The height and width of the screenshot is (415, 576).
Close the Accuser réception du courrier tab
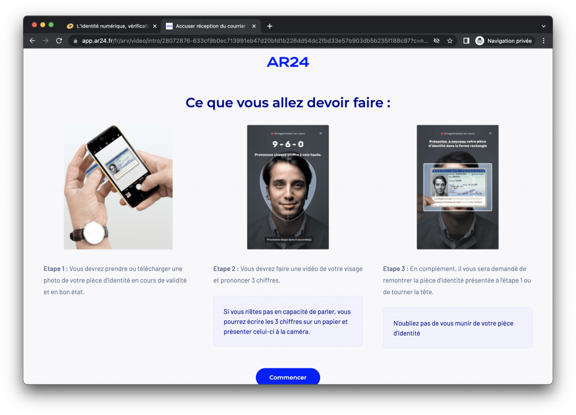254,26
